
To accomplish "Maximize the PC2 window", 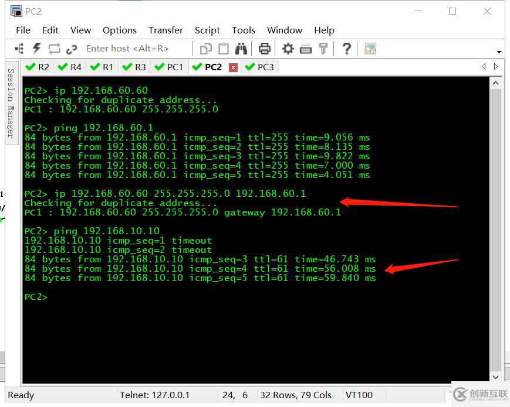I will 452,11.
